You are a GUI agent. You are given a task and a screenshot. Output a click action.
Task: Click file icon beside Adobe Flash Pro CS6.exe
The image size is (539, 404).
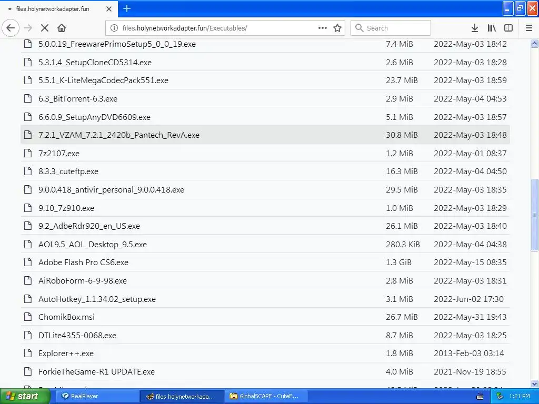(x=28, y=262)
